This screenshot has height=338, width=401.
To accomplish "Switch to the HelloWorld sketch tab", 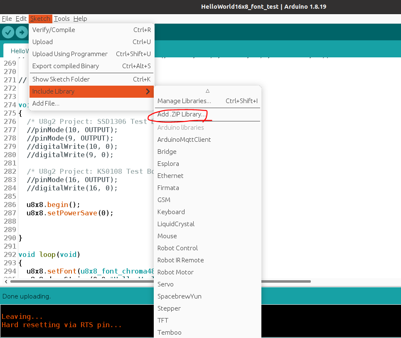I will 16,51.
